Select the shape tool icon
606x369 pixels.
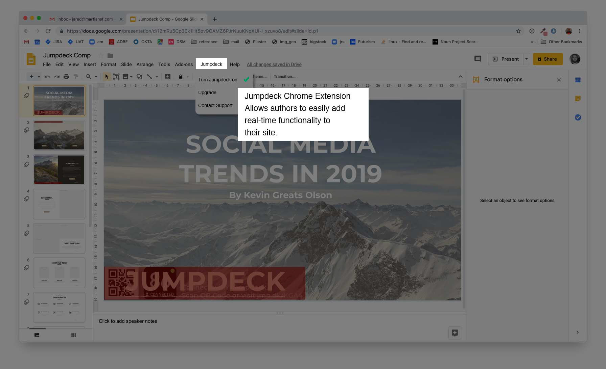click(139, 77)
